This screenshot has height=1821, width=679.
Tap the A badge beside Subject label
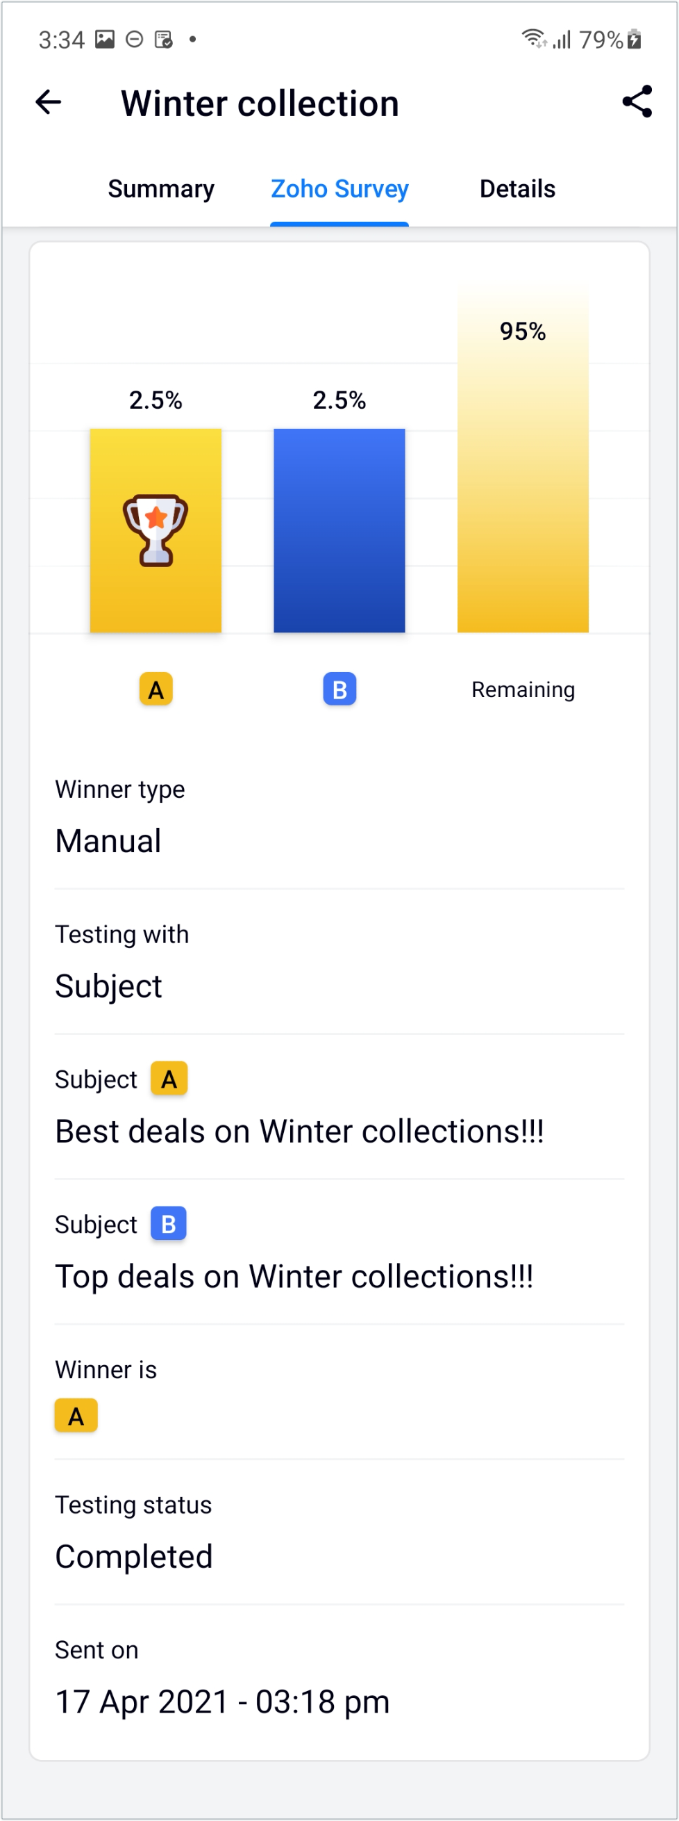169,1078
